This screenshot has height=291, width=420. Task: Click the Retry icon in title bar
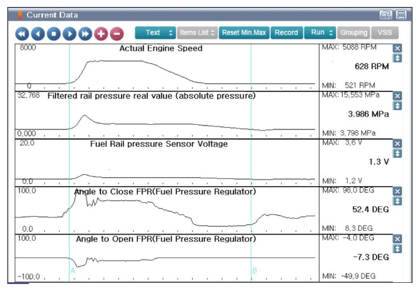pos(386,15)
